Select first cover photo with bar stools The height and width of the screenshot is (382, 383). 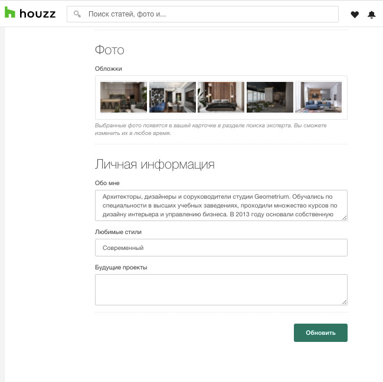pos(123,97)
